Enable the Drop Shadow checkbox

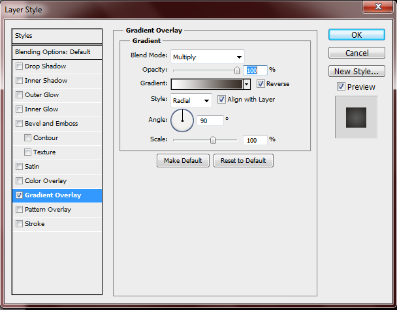20,66
